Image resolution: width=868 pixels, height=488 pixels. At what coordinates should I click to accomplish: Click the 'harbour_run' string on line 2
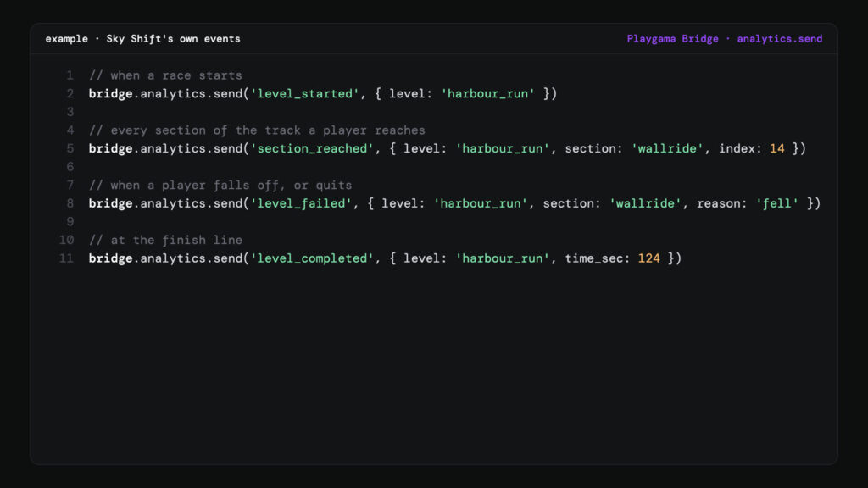click(487, 93)
